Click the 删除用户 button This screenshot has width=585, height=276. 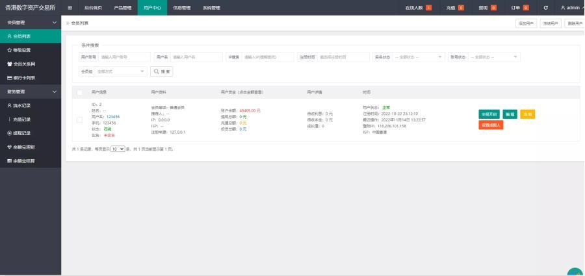coord(575,23)
